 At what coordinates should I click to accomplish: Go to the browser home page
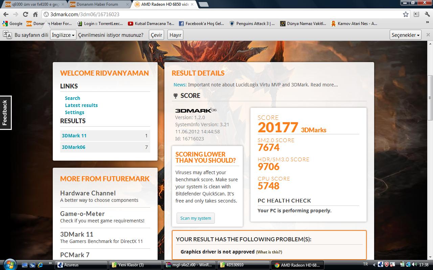click(35, 14)
